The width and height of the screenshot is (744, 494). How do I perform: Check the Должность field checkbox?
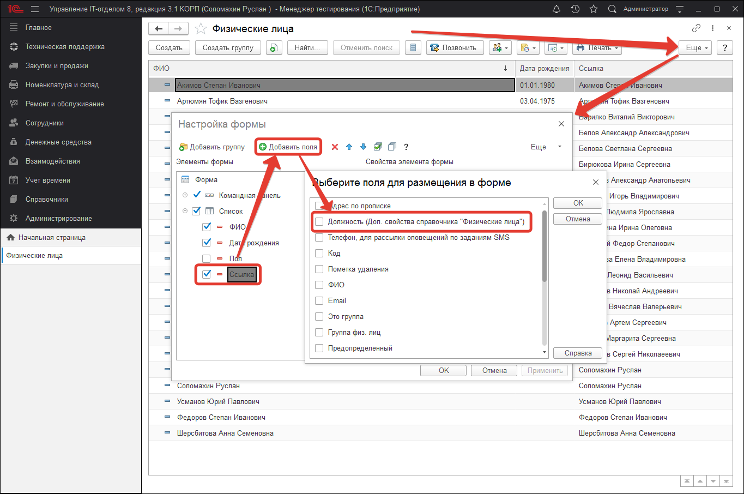(x=319, y=222)
